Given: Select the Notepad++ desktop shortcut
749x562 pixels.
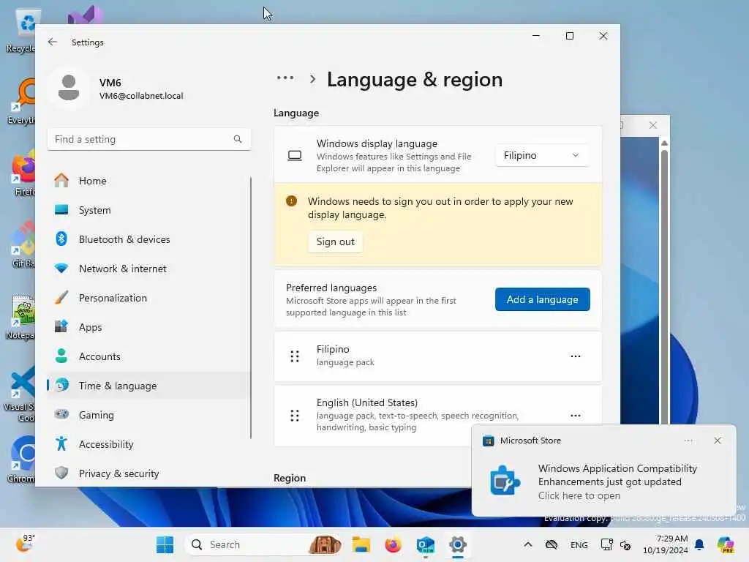Looking at the screenshot, I should click(21, 318).
